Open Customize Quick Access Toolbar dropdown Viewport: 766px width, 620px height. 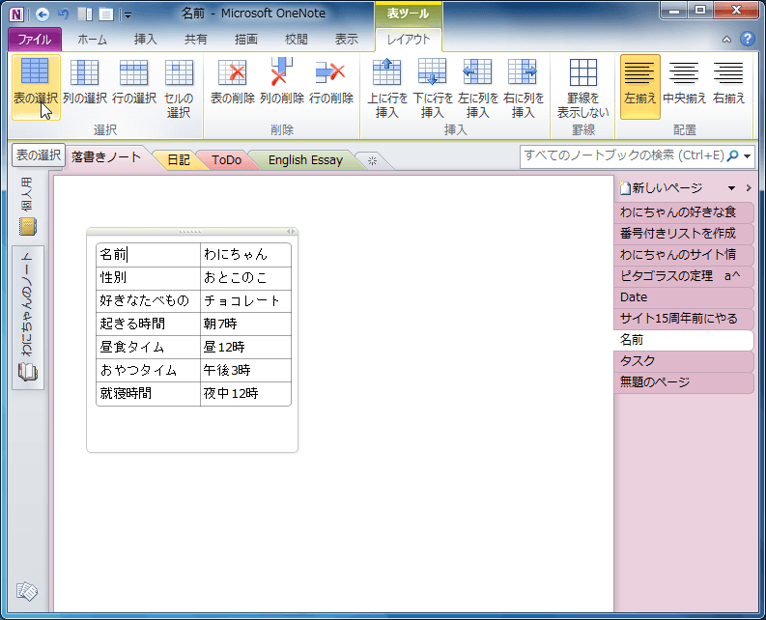128,15
